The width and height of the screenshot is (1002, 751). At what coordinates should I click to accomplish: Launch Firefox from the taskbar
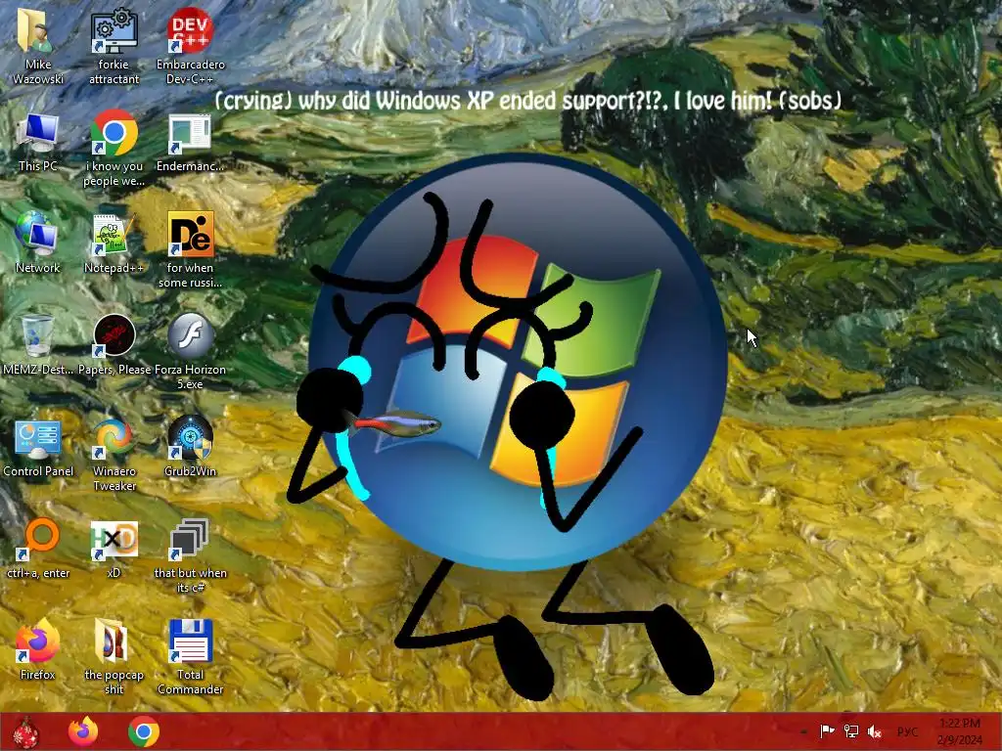click(x=83, y=731)
